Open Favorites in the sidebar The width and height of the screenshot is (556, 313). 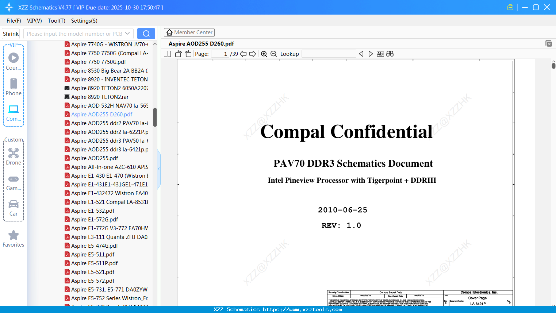[14, 239]
